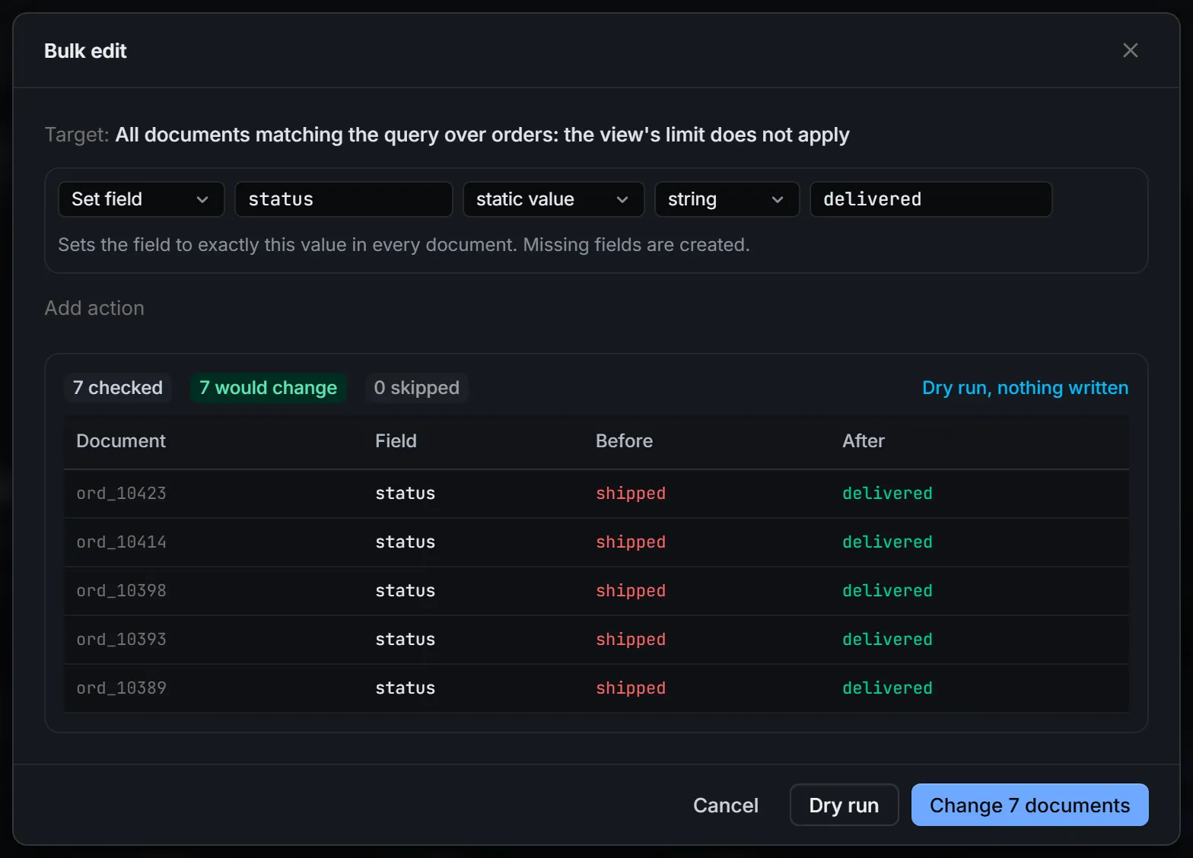Viewport: 1193px width, 858px height.
Task: Close the Bulk edit dialog
Action: [1130, 50]
